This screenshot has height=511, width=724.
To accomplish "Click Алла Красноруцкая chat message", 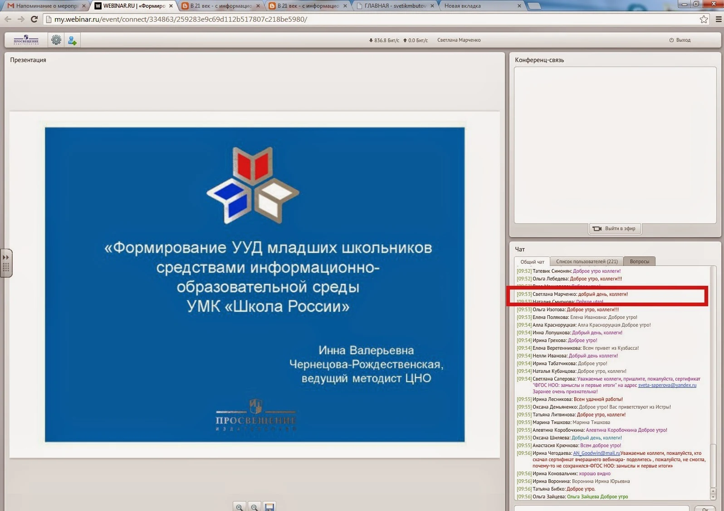I will coord(584,325).
